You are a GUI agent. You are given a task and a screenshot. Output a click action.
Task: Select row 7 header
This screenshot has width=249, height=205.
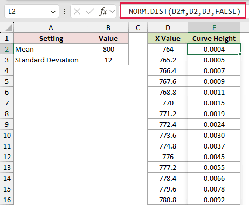tap(7, 103)
